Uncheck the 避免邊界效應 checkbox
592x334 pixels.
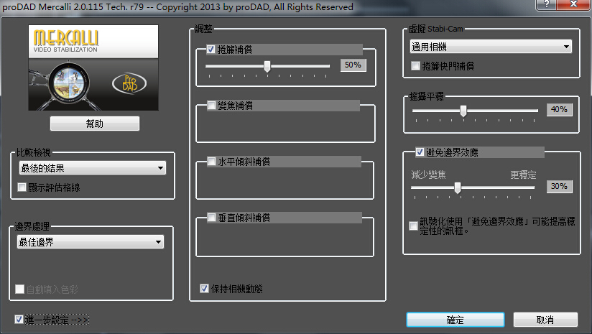(420, 152)
